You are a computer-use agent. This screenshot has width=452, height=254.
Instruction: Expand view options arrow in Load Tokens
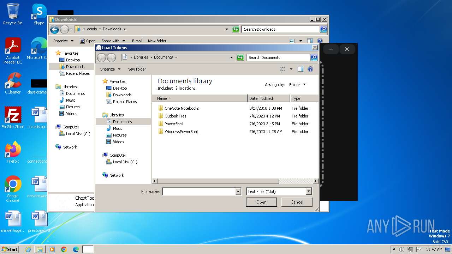pyautogui.click(x=291, y=69)
